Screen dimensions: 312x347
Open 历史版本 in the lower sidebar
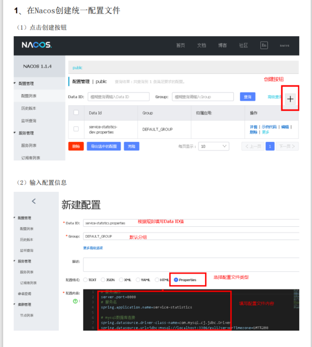27,240
